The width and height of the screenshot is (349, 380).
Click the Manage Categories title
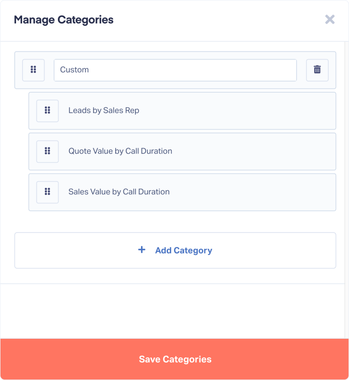click(64, 20)
